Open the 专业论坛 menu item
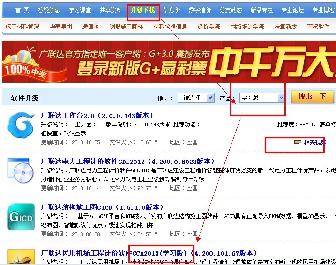 pos(292,10)
